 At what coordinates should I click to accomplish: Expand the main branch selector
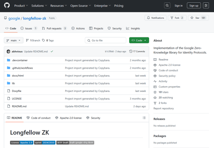coord(13,40)
